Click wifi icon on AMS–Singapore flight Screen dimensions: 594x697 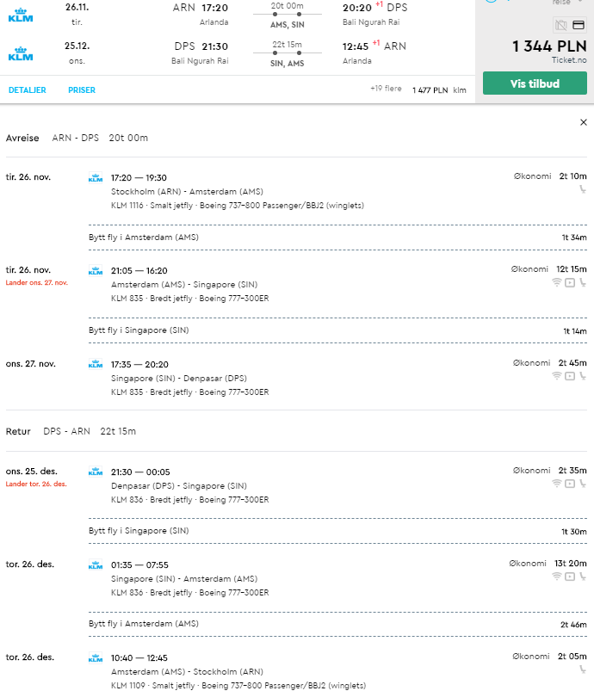point(557,282)
